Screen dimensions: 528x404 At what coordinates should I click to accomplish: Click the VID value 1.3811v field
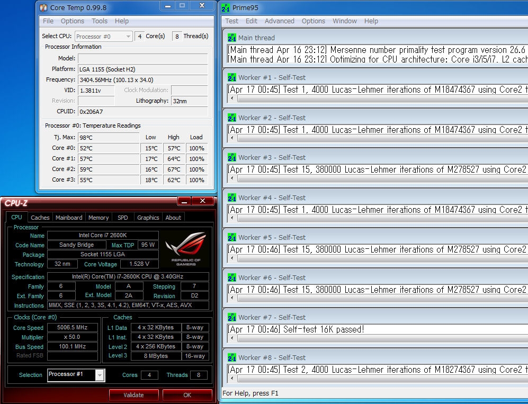click(96, 91)
